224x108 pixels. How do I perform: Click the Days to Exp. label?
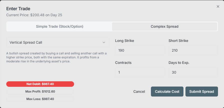179,63
